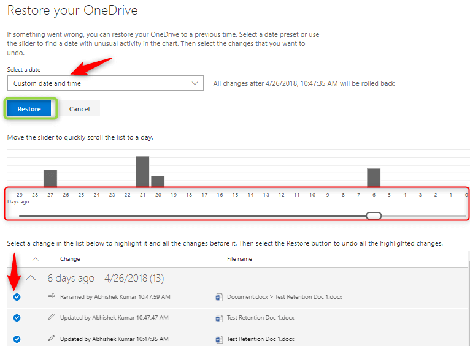Click the 'All changes after 4/26/2018' rollback message

click(304, 83)
